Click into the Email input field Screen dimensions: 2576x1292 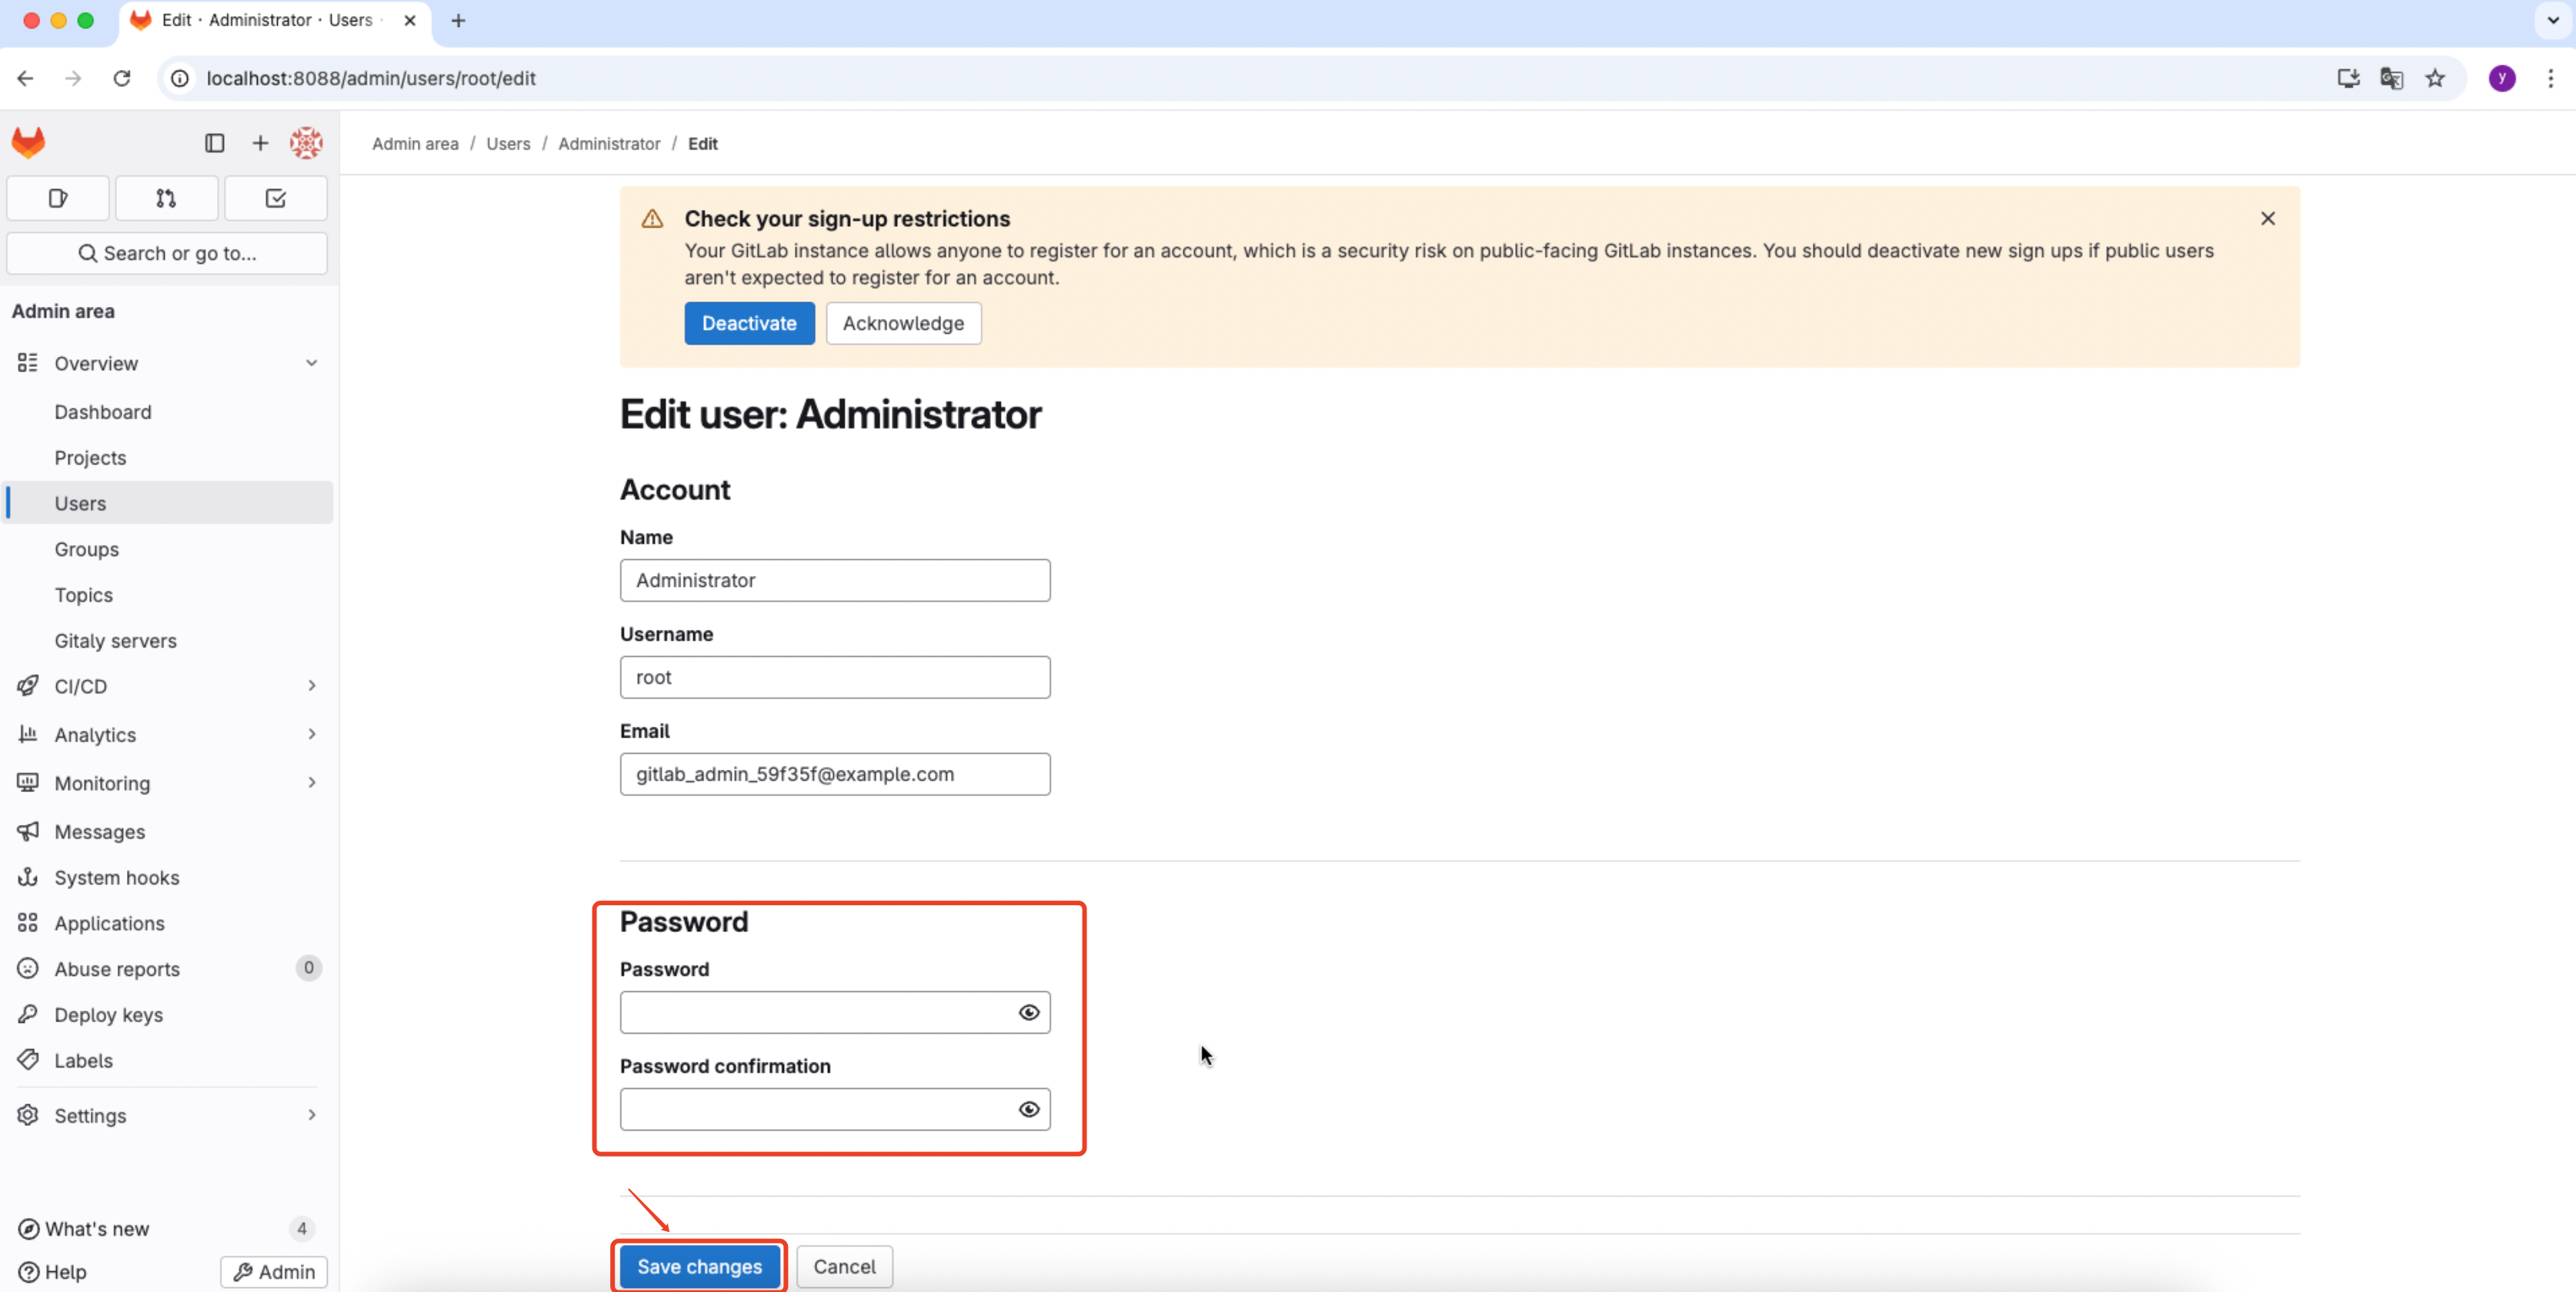(x=835, y=774)
